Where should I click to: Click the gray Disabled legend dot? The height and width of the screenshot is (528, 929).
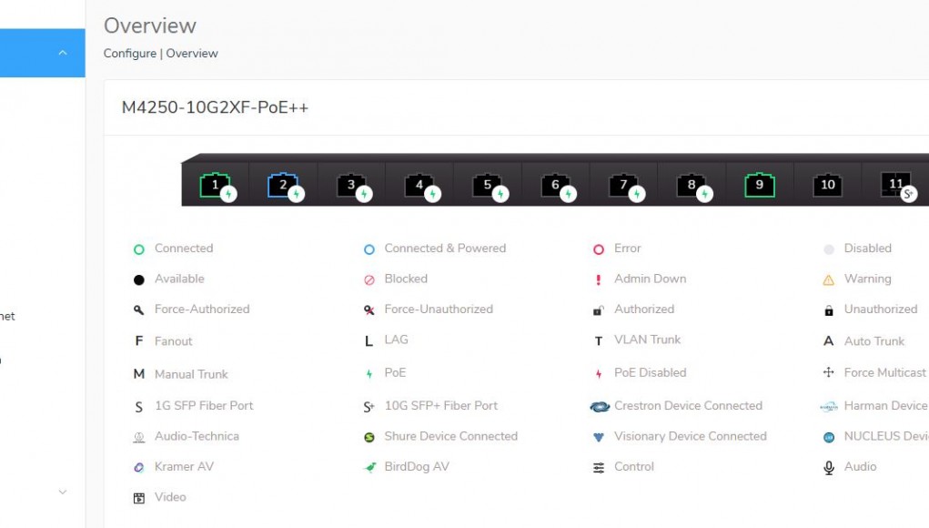828,249
